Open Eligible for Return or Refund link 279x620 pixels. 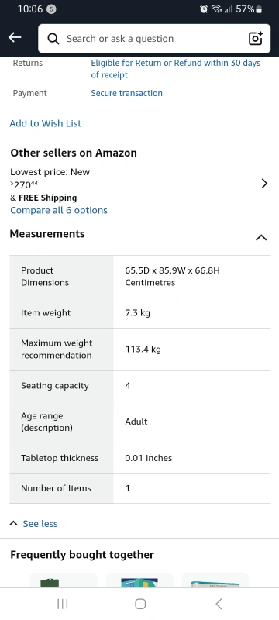(176, 69)
